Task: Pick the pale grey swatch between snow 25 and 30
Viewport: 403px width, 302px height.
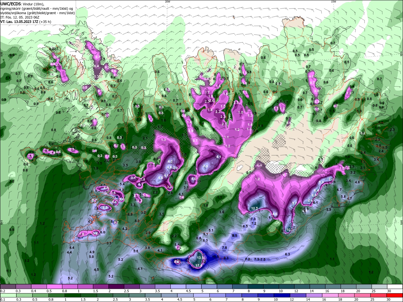Action: [x=379, y=287]
